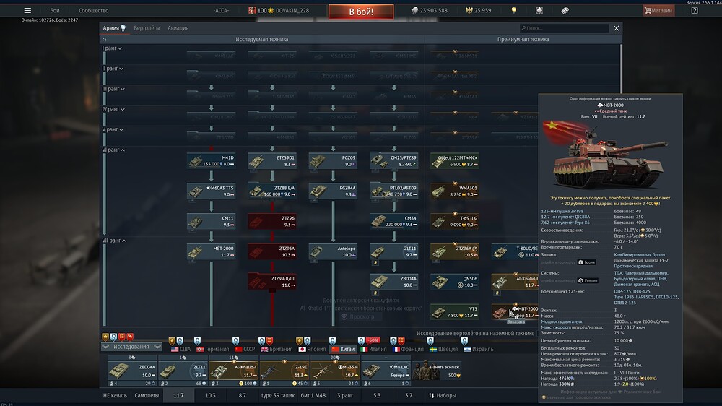This screenshot has height=406, width=722.
Task: Open the help question mark icon
Action: 695,10
